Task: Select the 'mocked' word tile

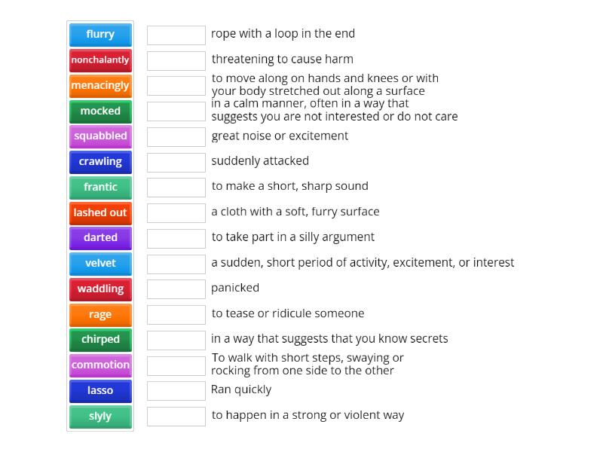Action: (100, 111)
